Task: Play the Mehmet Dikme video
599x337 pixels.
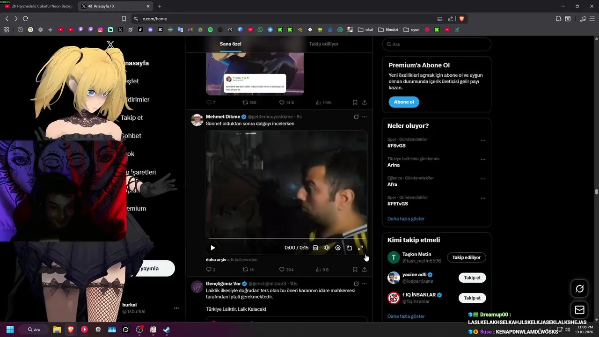Action: click(x=213, y=248)
